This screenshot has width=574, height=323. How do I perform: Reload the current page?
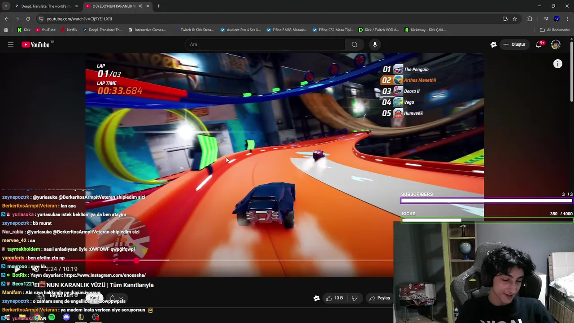click(28, 19)
